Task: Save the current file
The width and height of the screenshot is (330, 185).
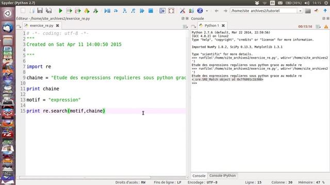Action: coord(40,11)
